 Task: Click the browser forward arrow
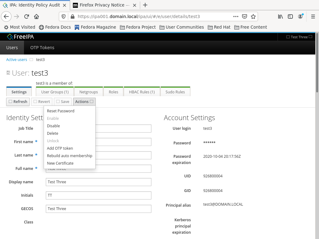(17, 16)
